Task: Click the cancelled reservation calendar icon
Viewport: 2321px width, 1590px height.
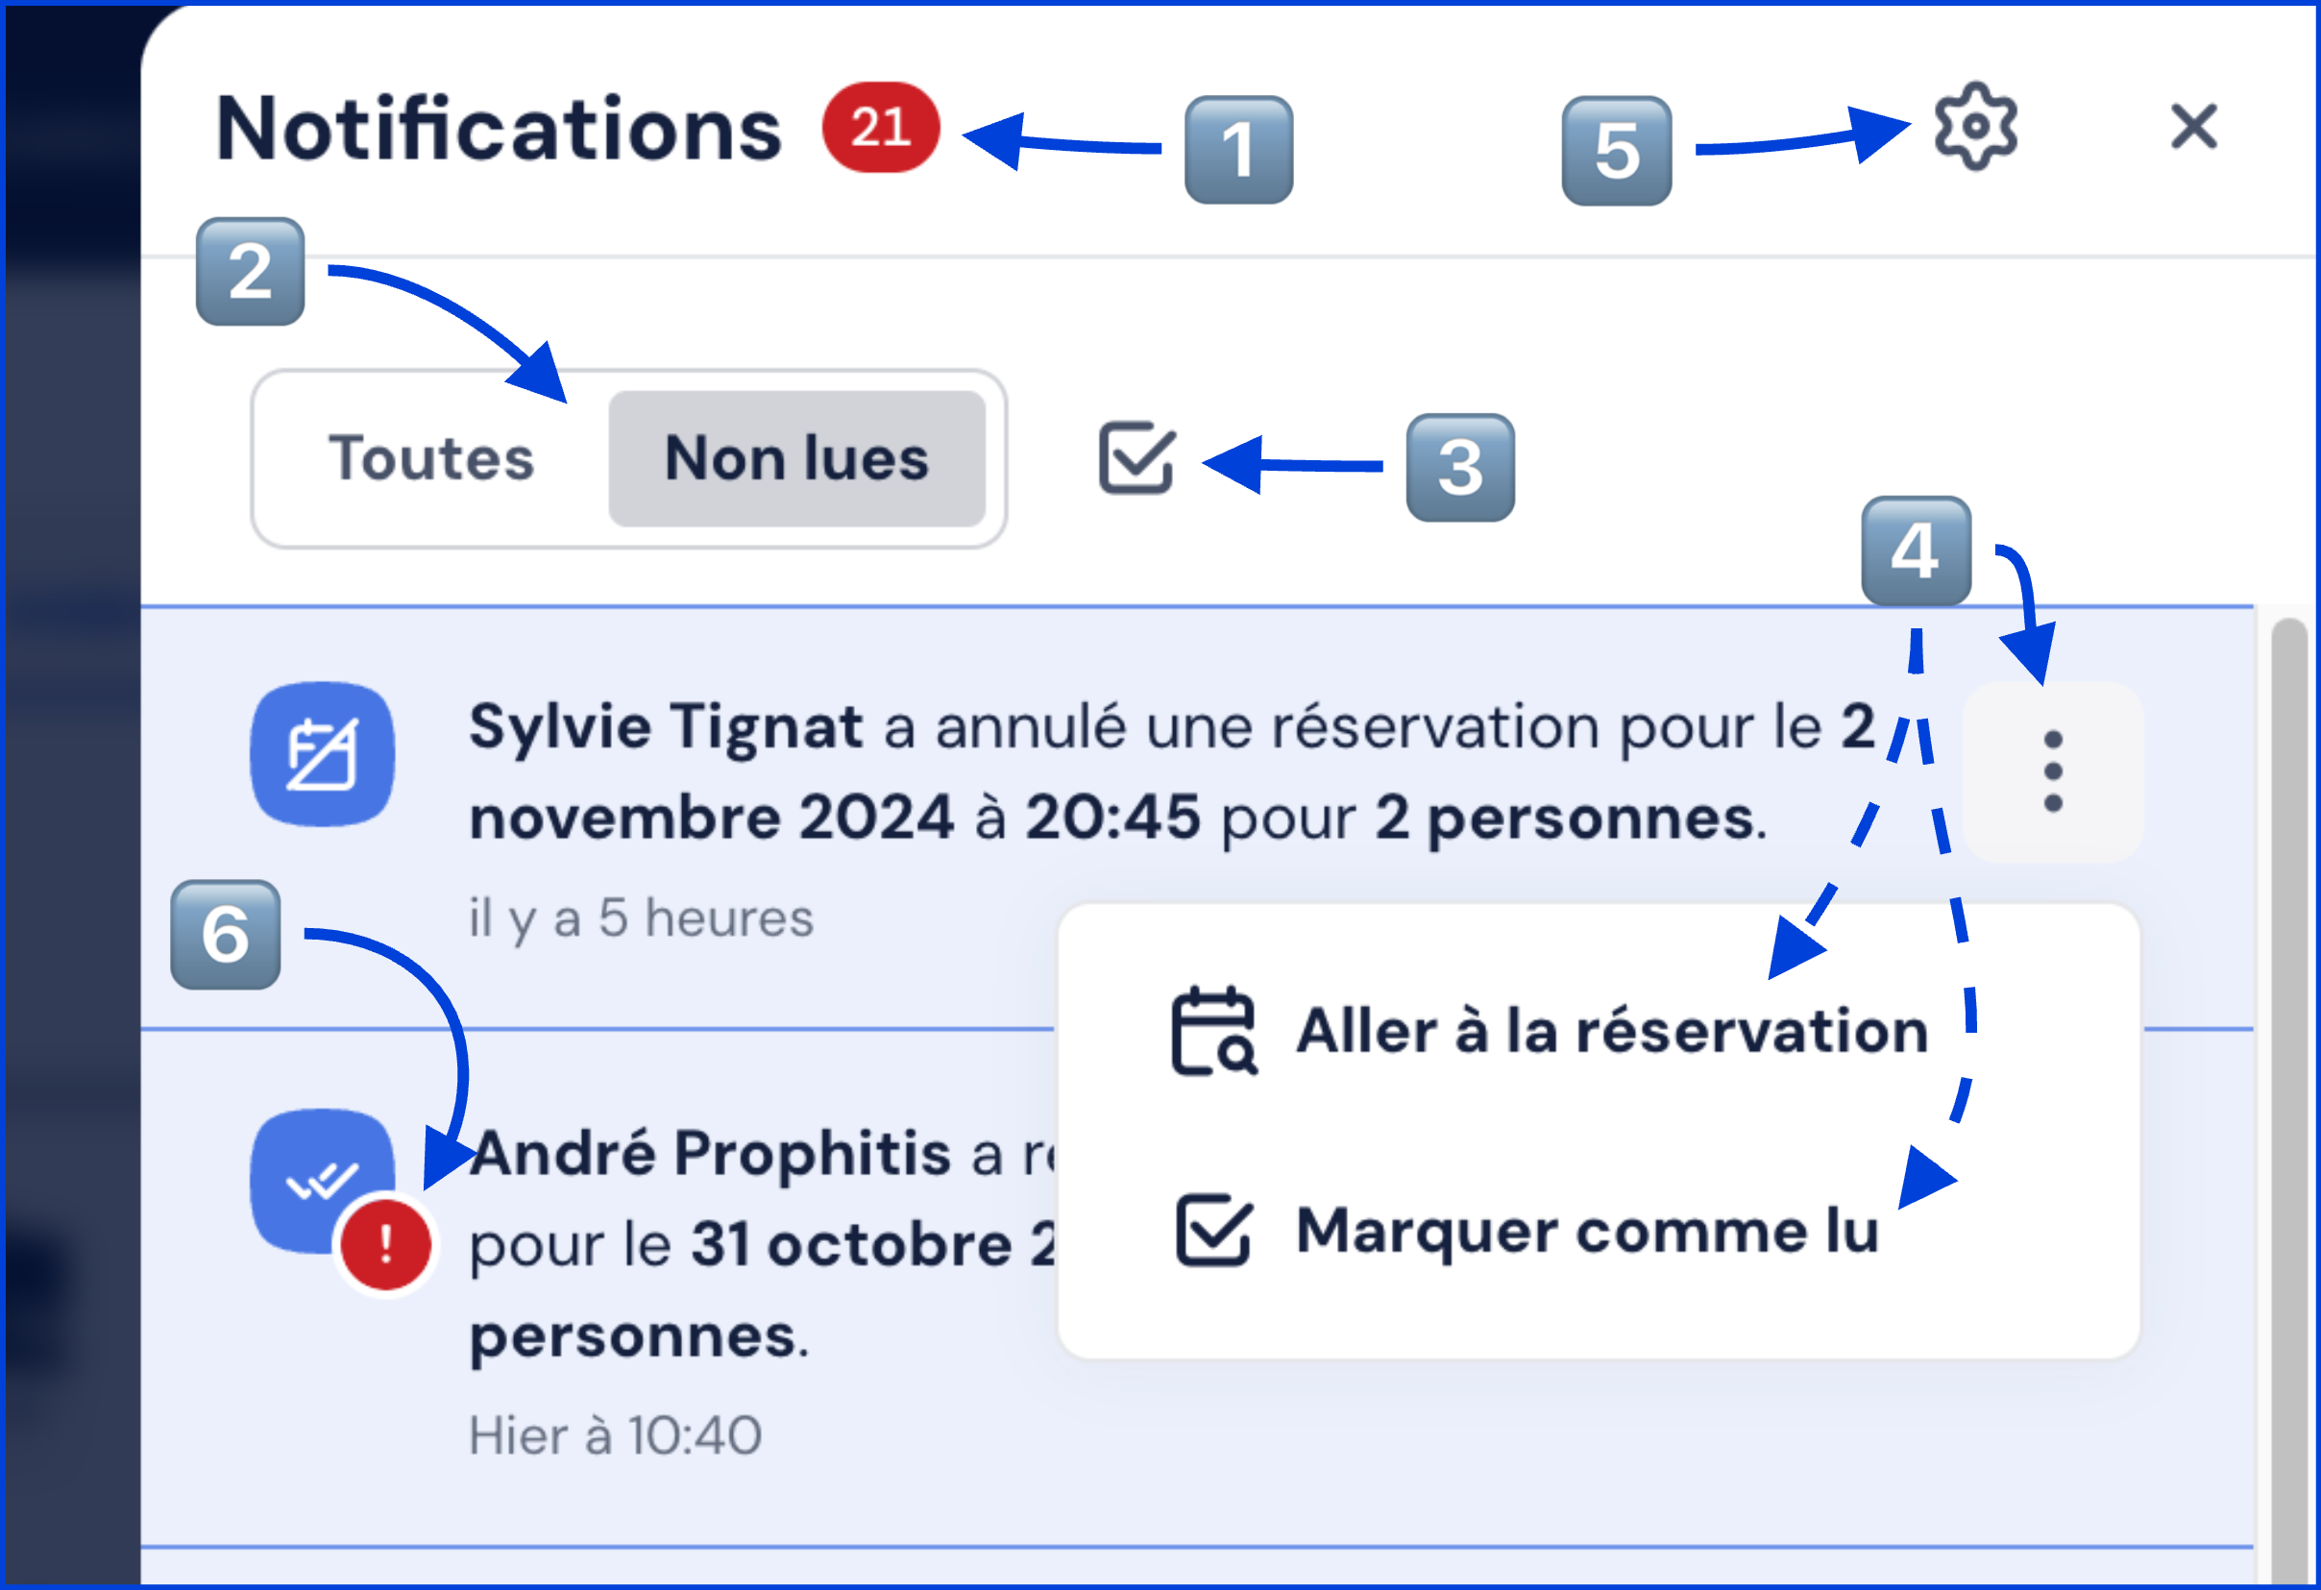Action: [322, 754]
